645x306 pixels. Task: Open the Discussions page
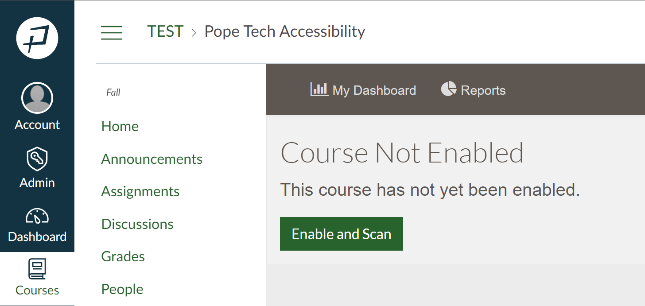coord(137,224)
